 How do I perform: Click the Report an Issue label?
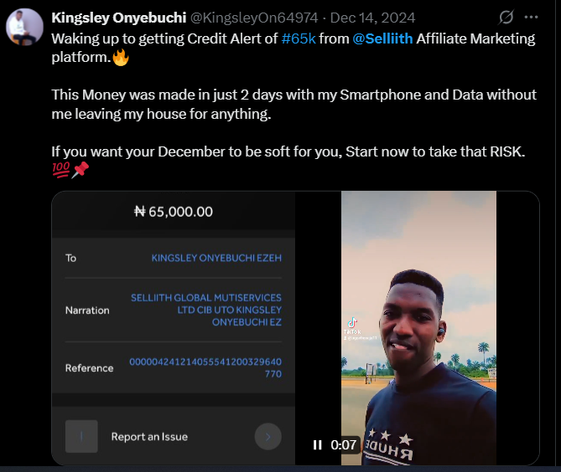(149, 437)
